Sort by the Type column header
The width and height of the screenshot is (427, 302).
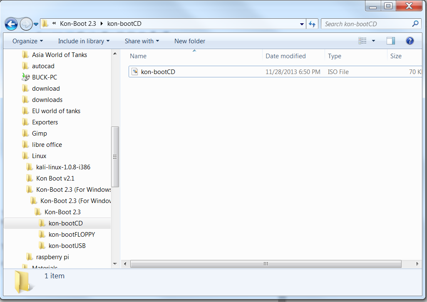(335, 56)
